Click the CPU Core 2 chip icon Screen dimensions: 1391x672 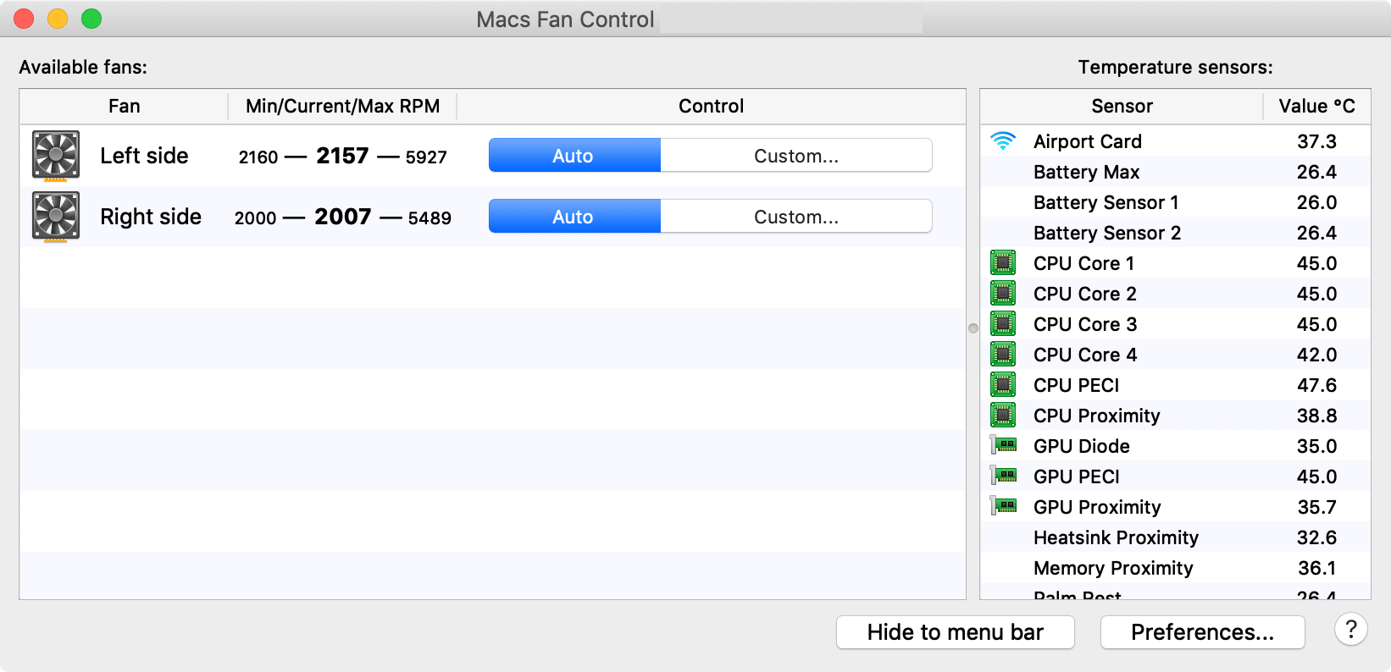coord(1003,294)
